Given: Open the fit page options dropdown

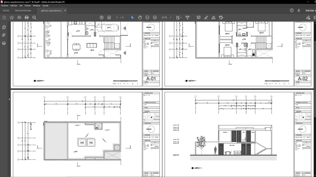Looking at the screenshot, I should pos(179,18).
